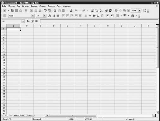Toggle AutoSpellcheck icon
The width and height of the screenshot is (160, 121).
[x=50, y=10]
